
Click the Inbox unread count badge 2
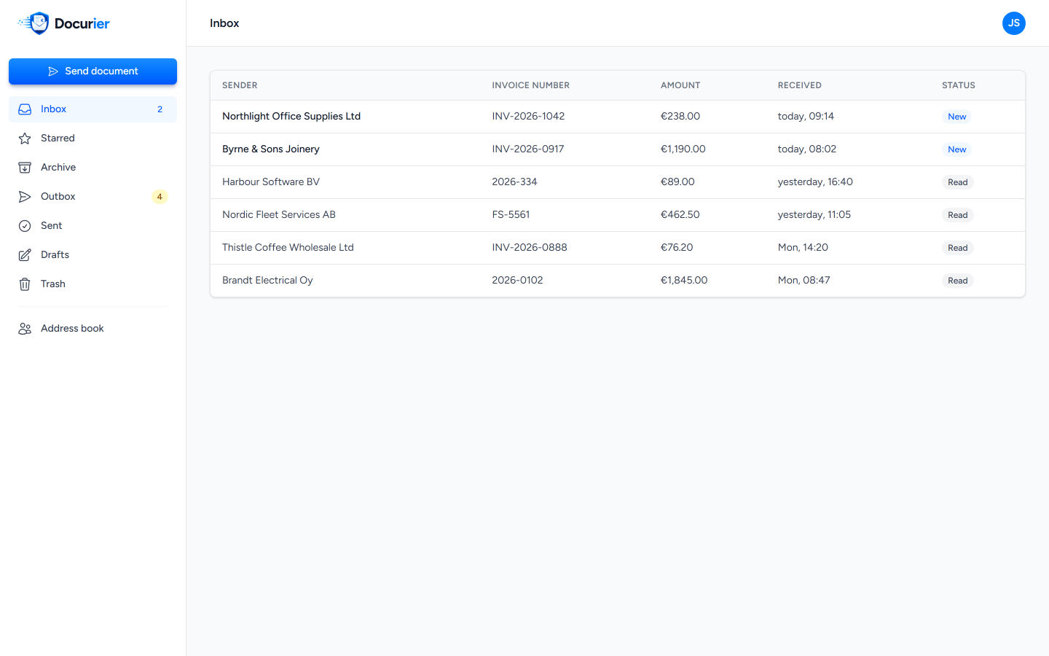tap(160, 109)
